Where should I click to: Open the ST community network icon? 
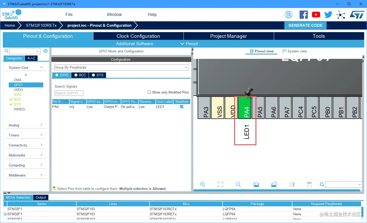coord(341,15)
